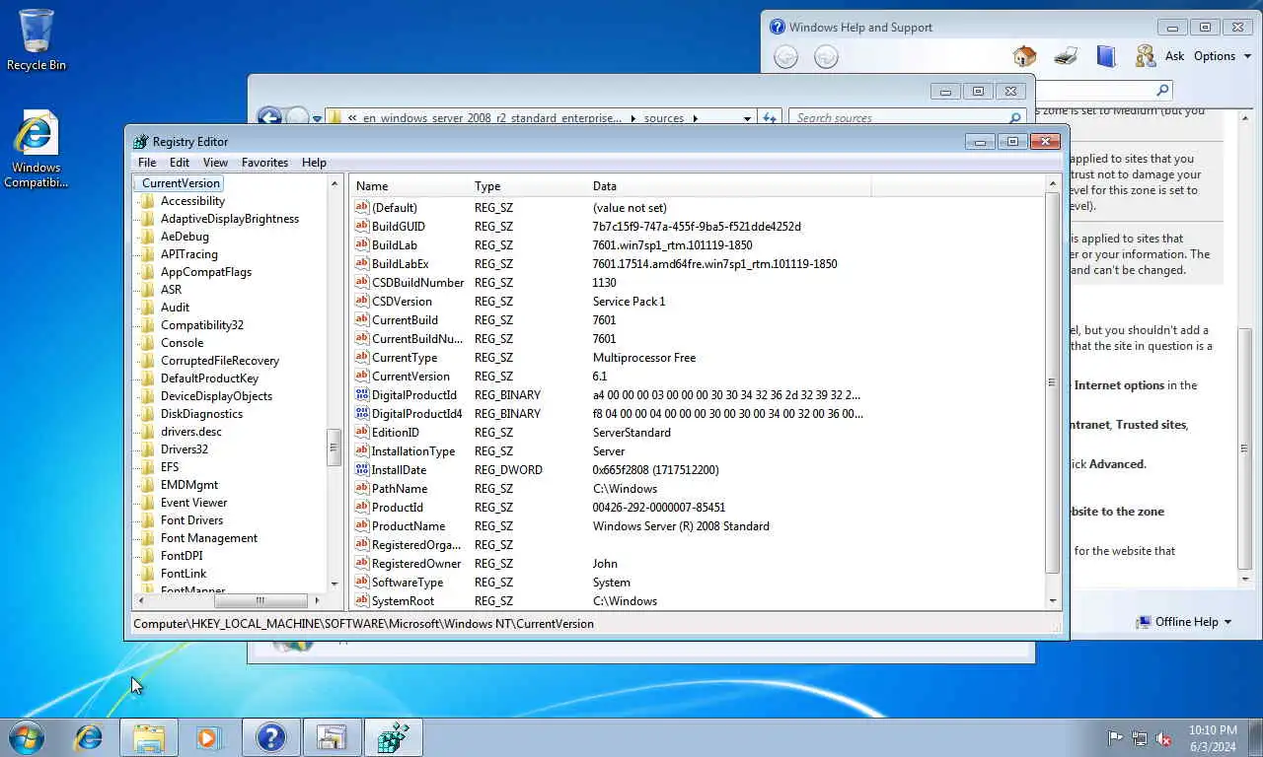Image resolution: width=1263 pixels, height=757 pixels.
Task: Click the print icon in Help window
Action: click(x=1066, y=56)
